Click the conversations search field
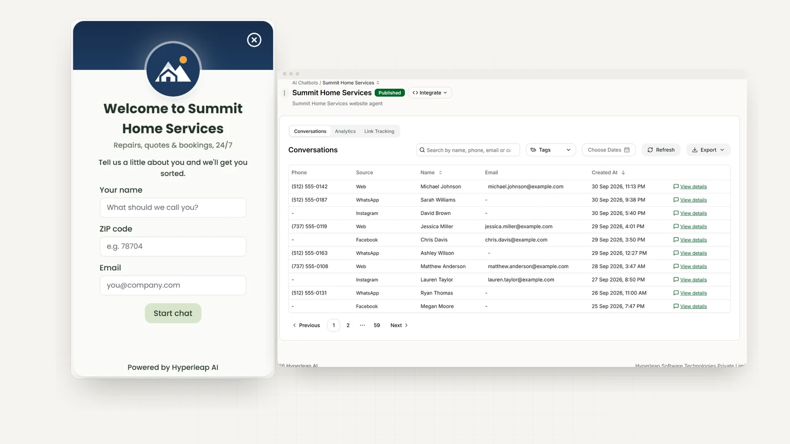790x444 pixels. (468, 150)
